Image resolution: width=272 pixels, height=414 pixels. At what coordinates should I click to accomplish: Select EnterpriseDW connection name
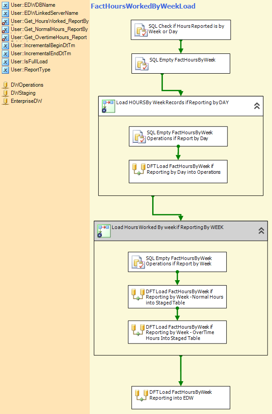pos(26,101)
